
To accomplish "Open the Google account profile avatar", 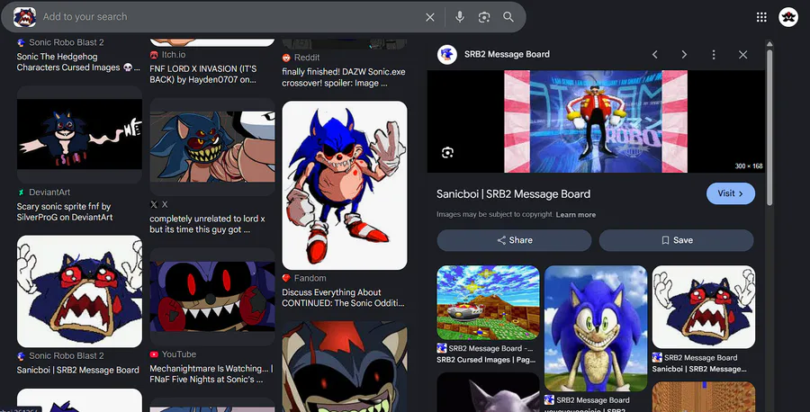I will (x=788, y=17).
